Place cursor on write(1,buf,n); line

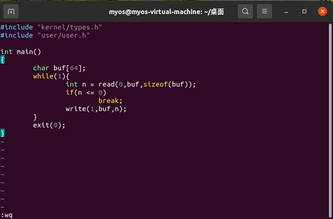(96, 109)
